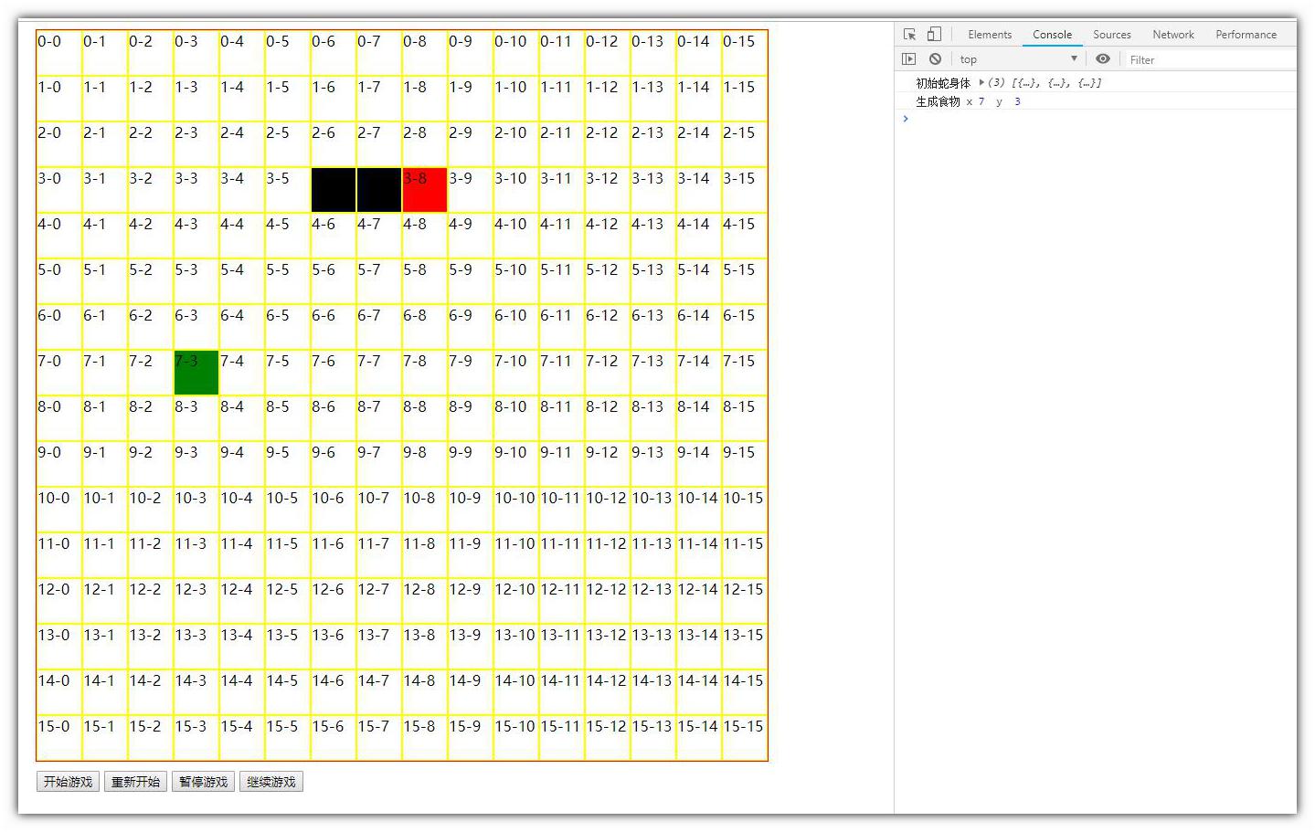Toggle the device toolbar icon
Viewport: 1315px width, 832px height.
934,35
